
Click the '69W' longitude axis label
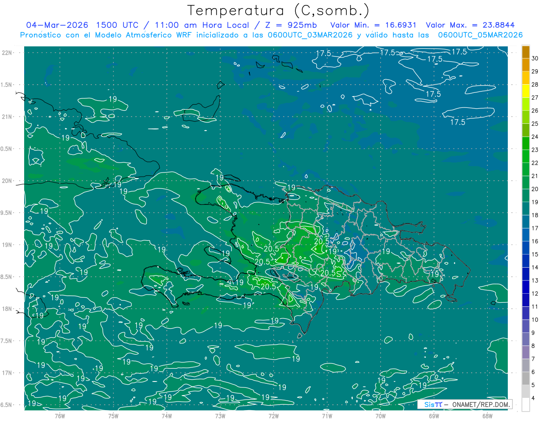(x=434, y=416)
